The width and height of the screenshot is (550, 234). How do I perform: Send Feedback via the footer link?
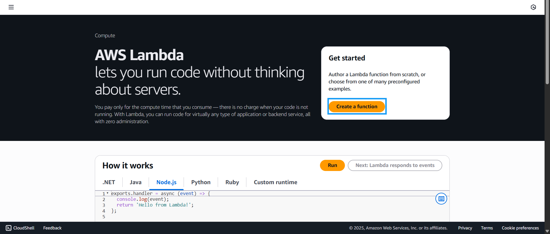(52, 228)
